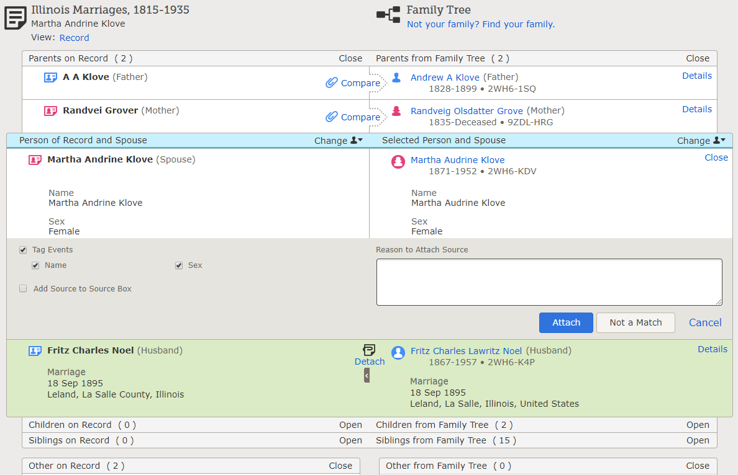738x475 pixels.
Task: Enable Add Source to Source Box
Action: point(23,288)
